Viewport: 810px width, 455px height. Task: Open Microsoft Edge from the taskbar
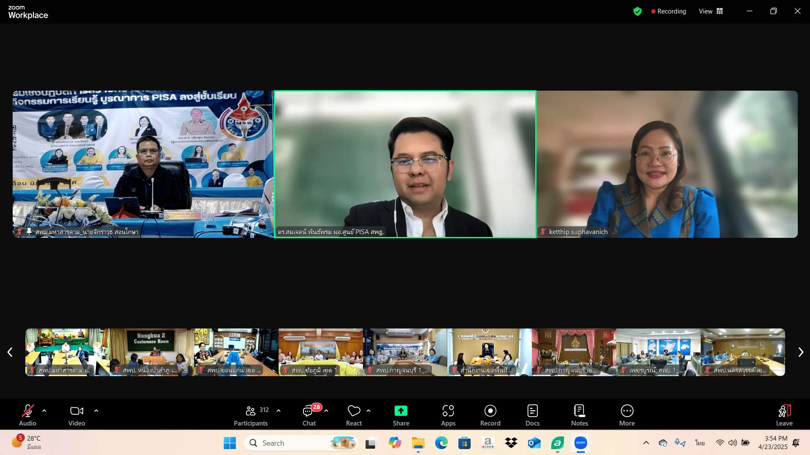point(441,443)
